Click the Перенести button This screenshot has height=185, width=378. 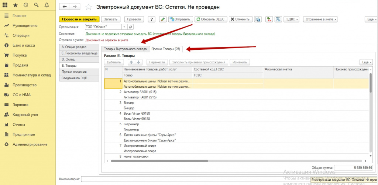tap(157, 62)
